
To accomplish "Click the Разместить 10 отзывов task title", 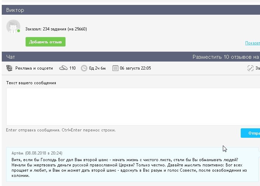I will pyautogui.click(x=226, y=57).
